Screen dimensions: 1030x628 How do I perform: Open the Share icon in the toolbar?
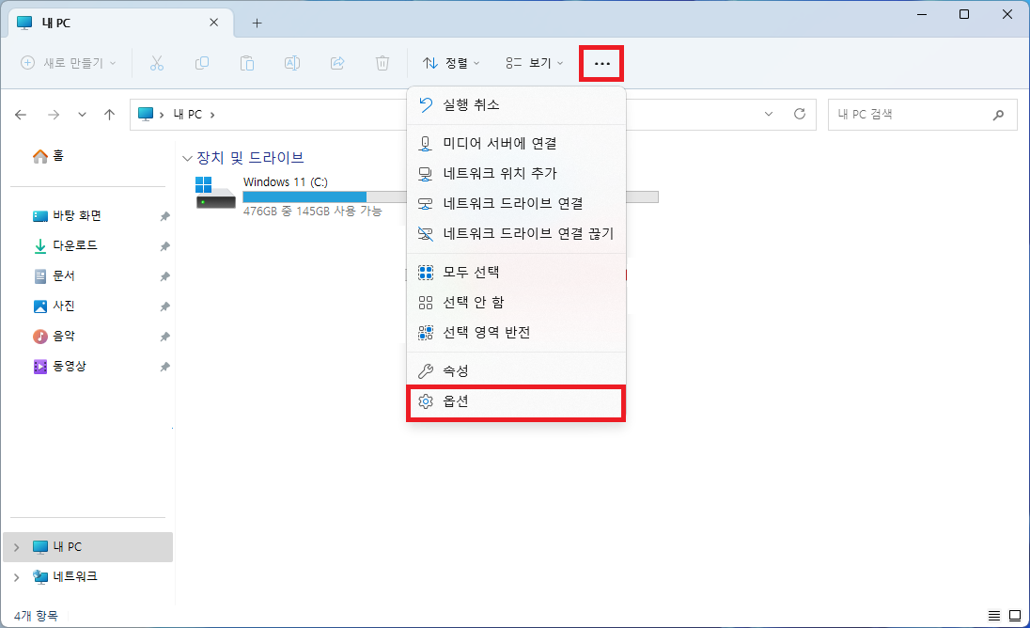tap(336, 63)
